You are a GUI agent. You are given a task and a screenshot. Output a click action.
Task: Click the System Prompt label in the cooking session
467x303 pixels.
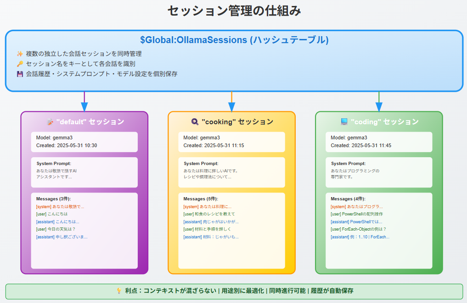[201, 164]
